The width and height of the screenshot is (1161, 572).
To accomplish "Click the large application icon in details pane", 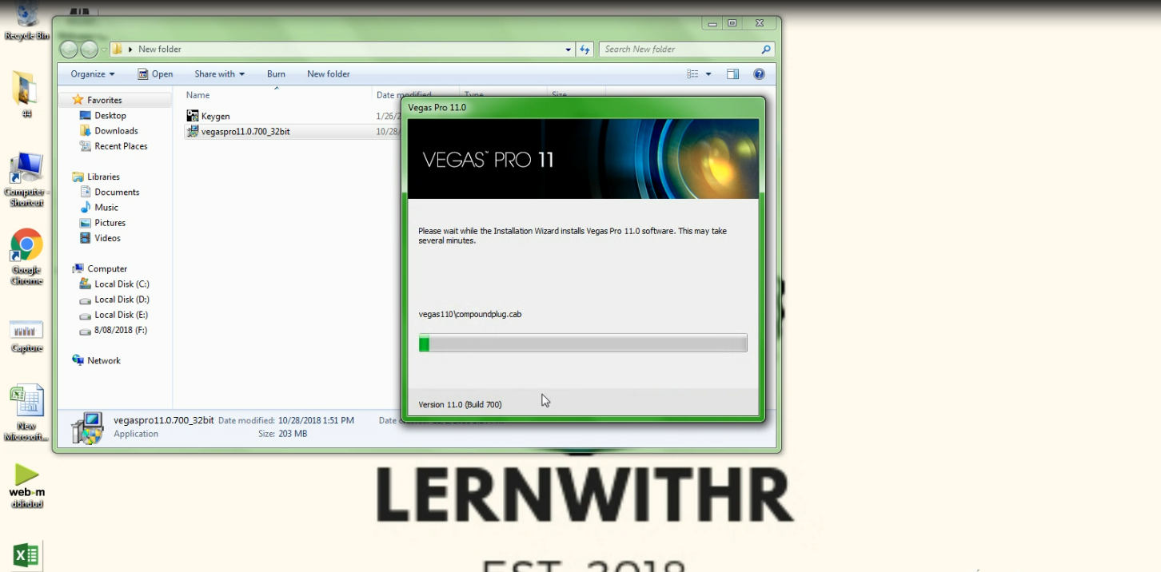I will tap(87, 427).
